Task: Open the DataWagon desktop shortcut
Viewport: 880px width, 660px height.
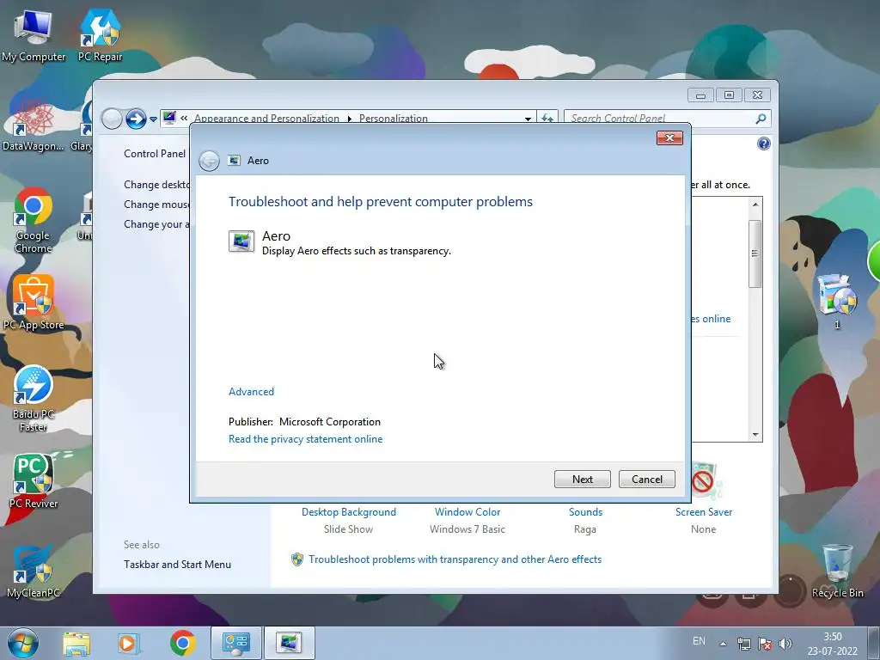Action: click(34, 125)
